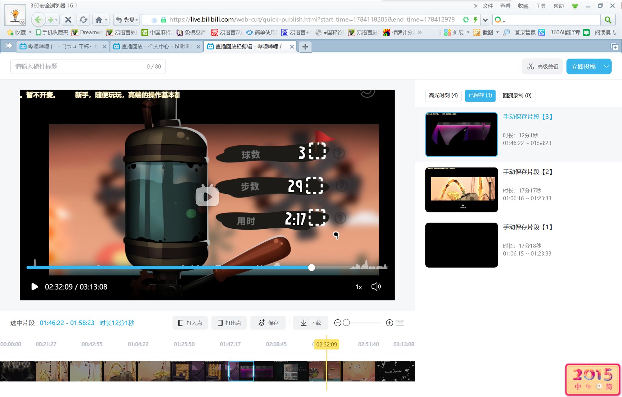Viewport: 622px width, 397px height.
Task: Save the selected clip with 保存
Action: tap(268, 323)
